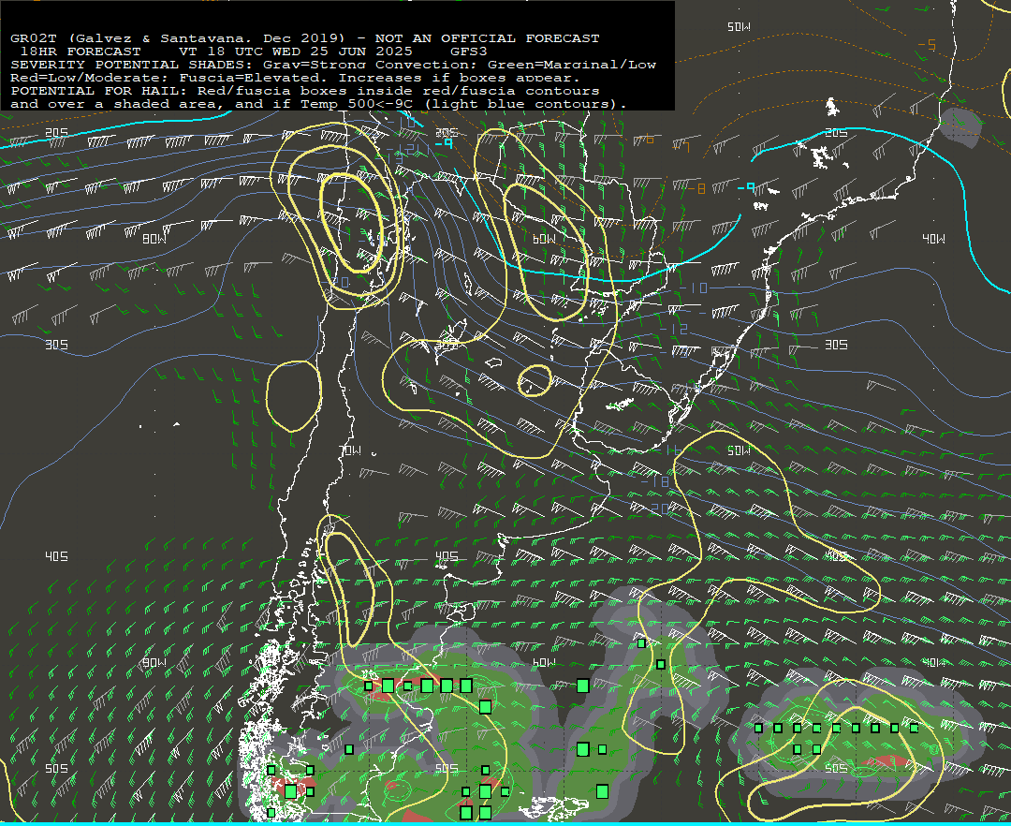Click the "18HR FORECAST" label
The image size is (1011, 826).
[81, 52]
